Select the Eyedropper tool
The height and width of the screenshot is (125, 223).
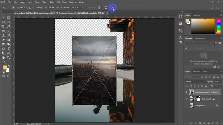[9, 26]
